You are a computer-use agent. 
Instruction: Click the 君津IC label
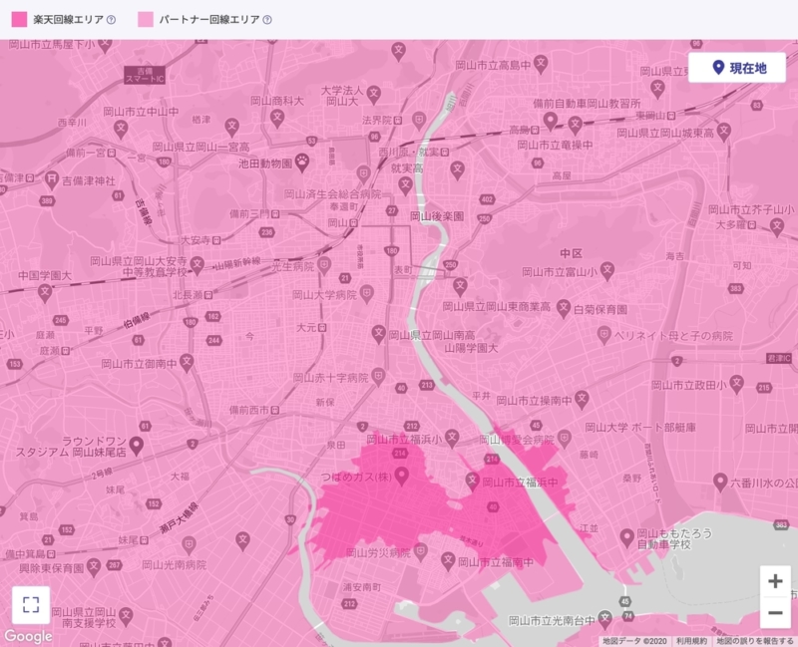(x=779, y=358)
